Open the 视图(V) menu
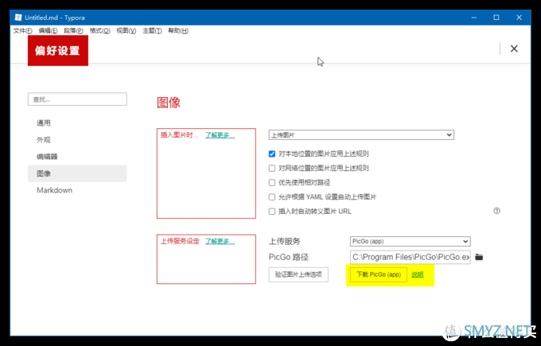This screenshot has height=346, width=541. 126,31
